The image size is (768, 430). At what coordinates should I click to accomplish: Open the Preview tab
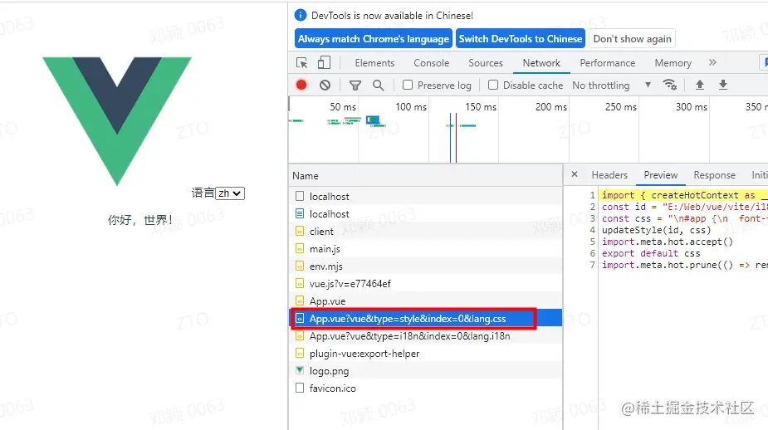661,175
